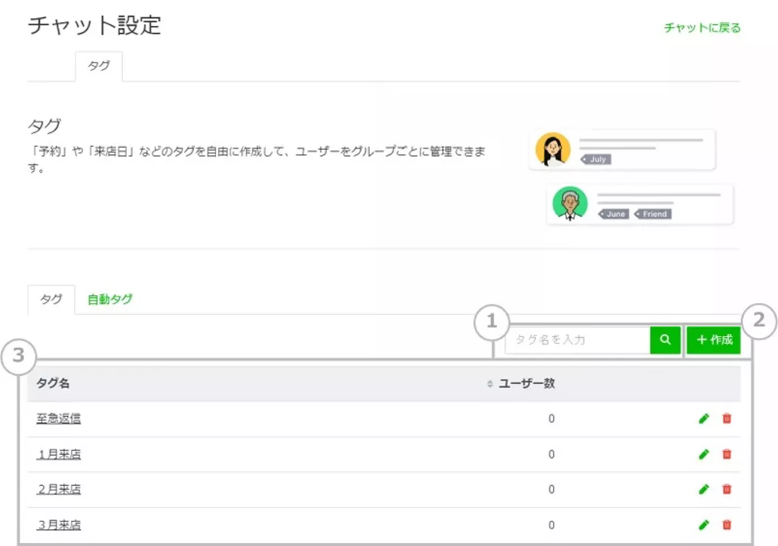778x546 pixels.
Task: Open the 2月来店 tag link
Action: point(59,489)
